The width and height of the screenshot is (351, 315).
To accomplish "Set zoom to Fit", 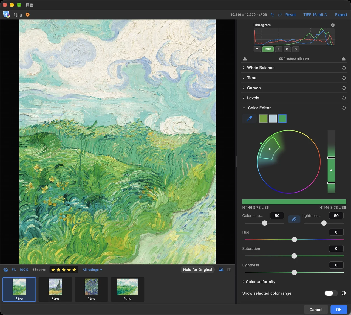I will tap(14, 270).
